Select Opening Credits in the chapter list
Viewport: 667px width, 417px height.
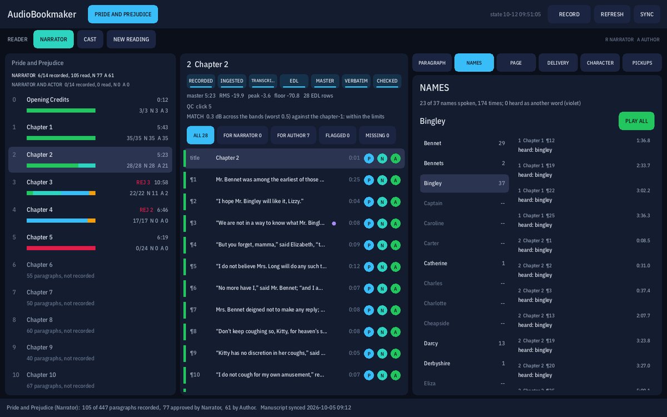tap(90, 105)
